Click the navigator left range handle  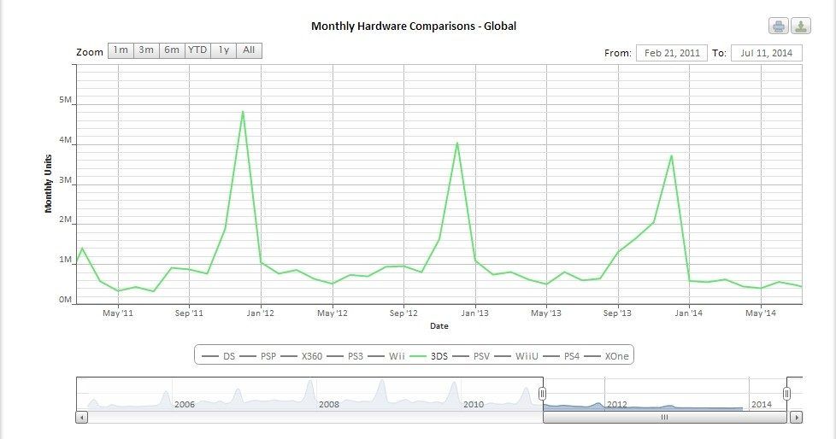[542, 393]
